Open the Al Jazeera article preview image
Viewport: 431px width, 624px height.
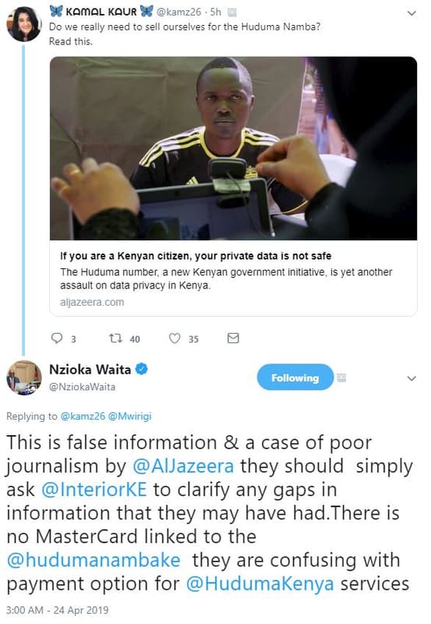[x=233, y=148]
